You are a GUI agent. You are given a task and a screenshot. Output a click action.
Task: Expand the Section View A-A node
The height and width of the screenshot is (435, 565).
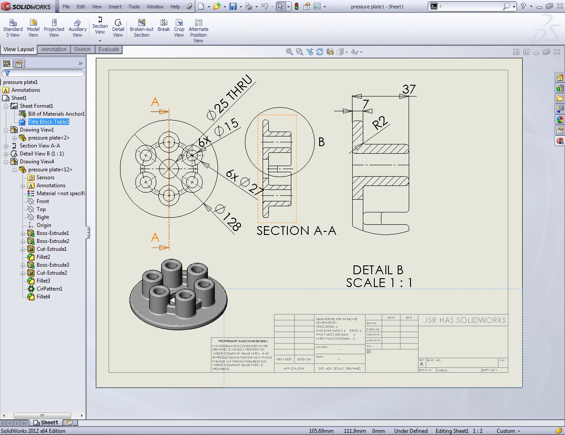[x=6, y=146]
